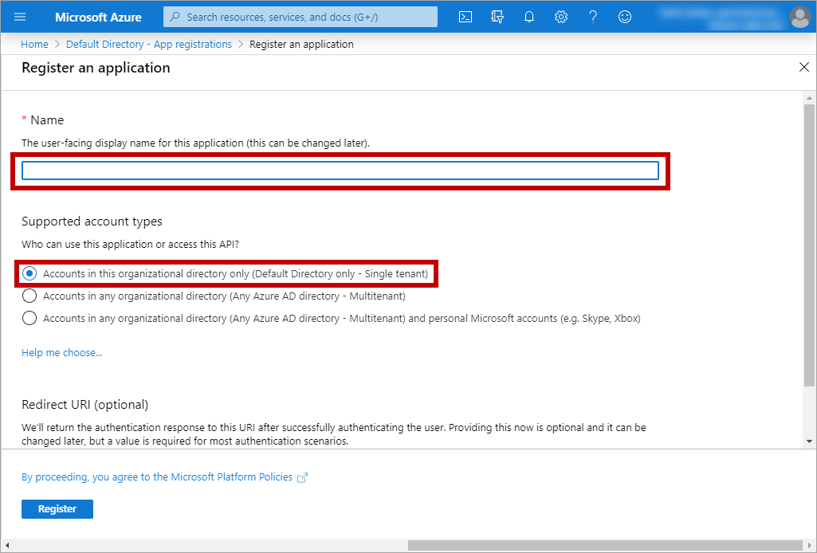Send feedback using the smiley icon
The height and width of the screenshot is (553, 817).
625,18
